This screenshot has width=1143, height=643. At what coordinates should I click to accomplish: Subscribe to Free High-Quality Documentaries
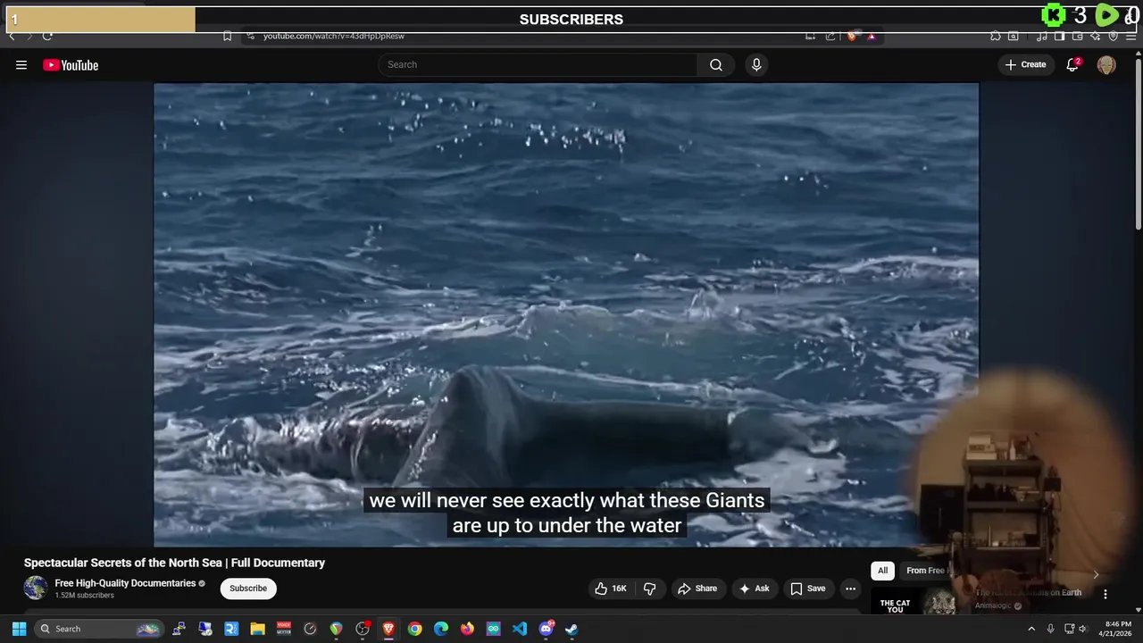(x=248, y=589)
